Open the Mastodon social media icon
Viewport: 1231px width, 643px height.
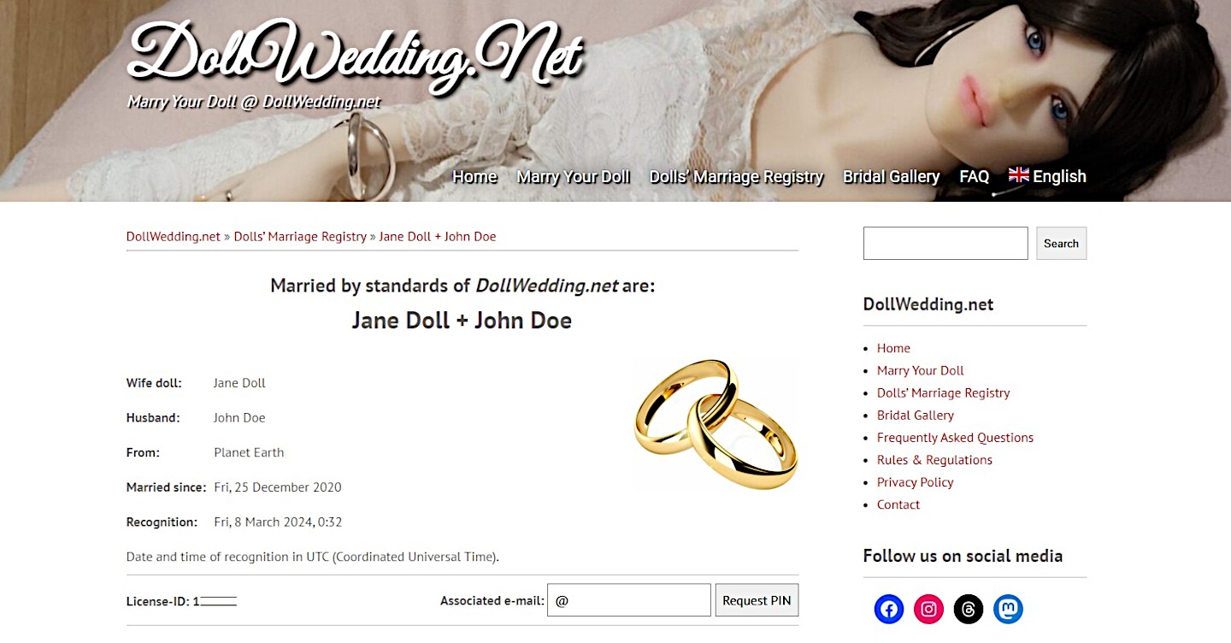click(1009, 610)
